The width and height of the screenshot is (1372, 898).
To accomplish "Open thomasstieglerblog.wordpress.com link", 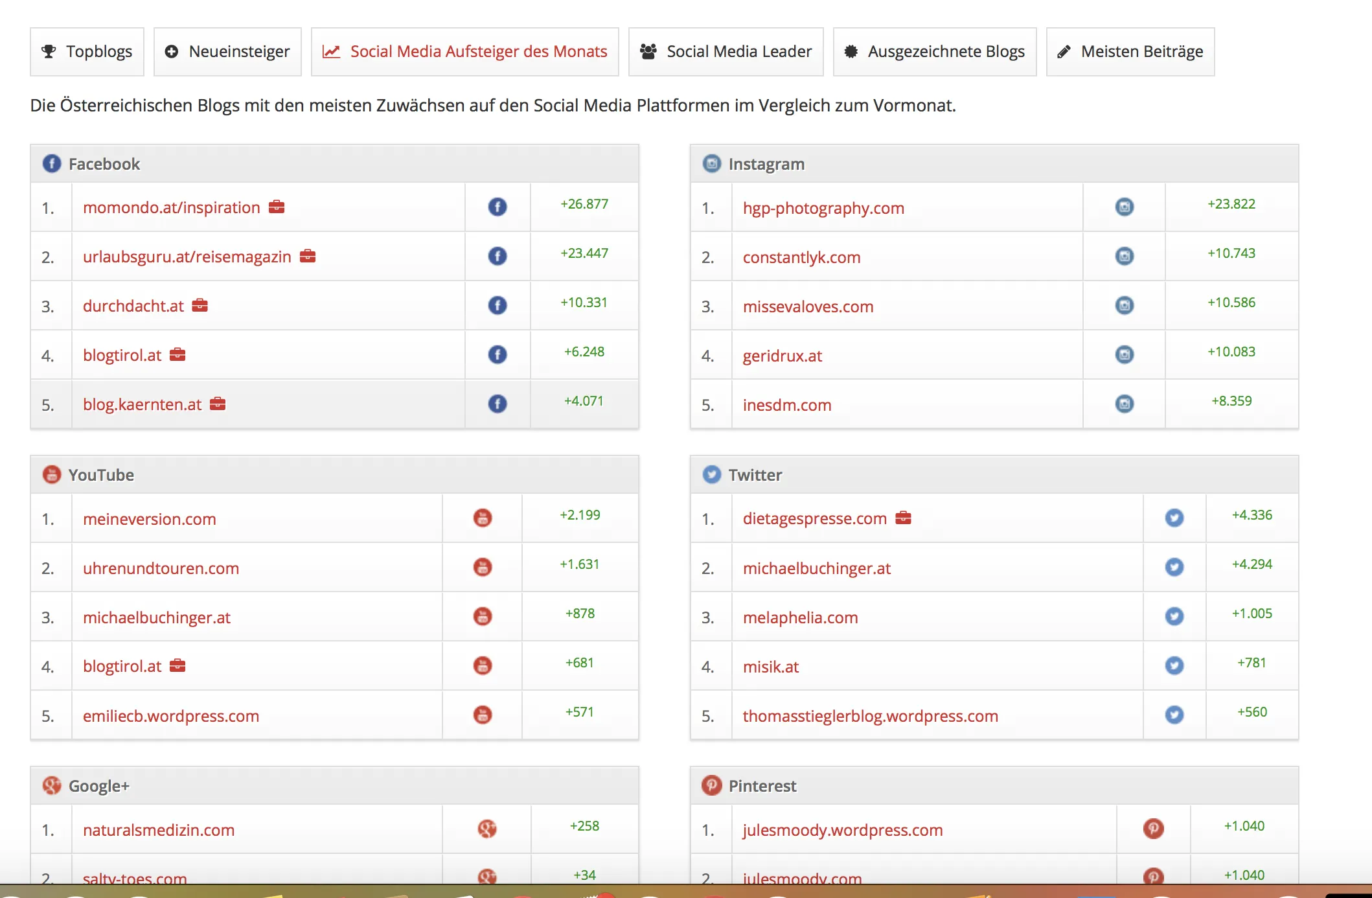I will click(870, 716).
